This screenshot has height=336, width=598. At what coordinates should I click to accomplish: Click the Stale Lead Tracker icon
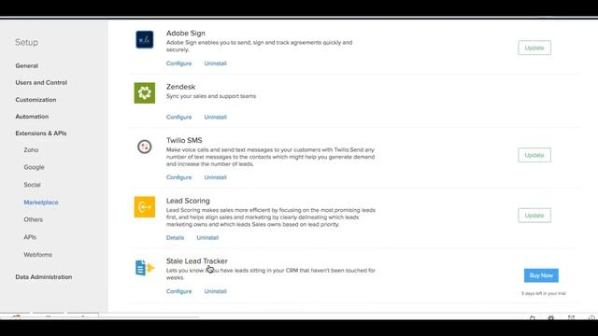point(145,268)
